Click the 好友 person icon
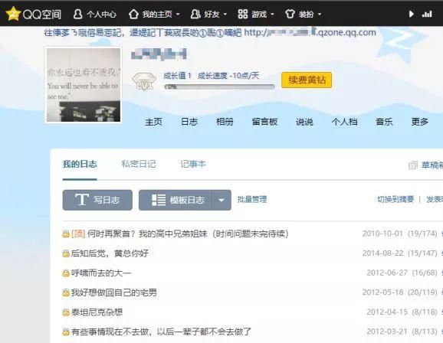The image size is (443, 343). pyautogui.click(x=195, y=14)
